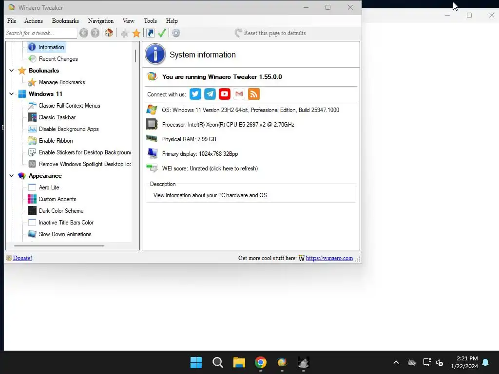Open the File menu
Image resolution: width=499 pixels, height=374 pixels.
tap(12, 20)
